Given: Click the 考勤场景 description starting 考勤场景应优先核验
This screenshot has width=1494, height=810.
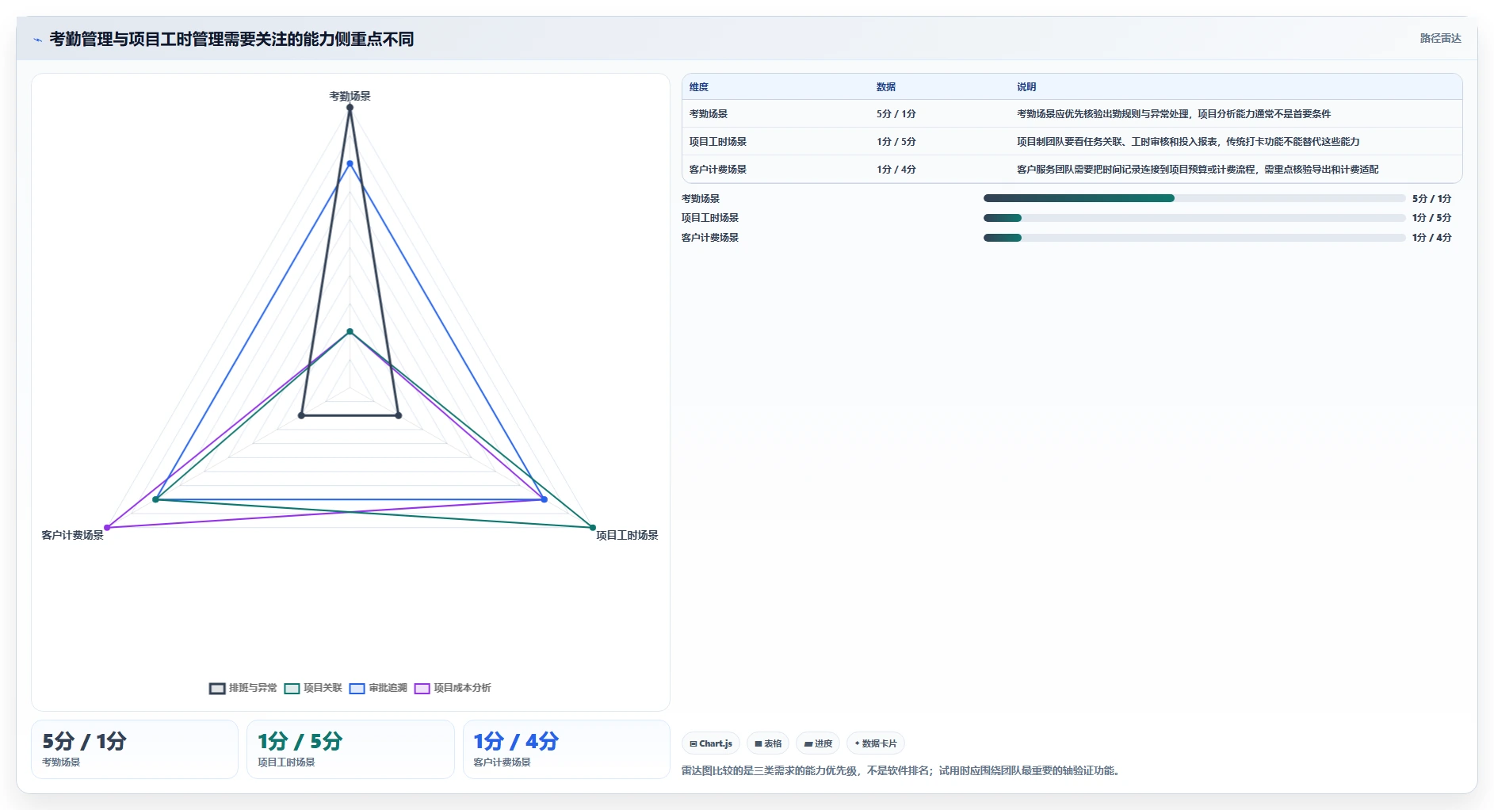Looking at the screenshot, I should click(x=1174, y=114).
